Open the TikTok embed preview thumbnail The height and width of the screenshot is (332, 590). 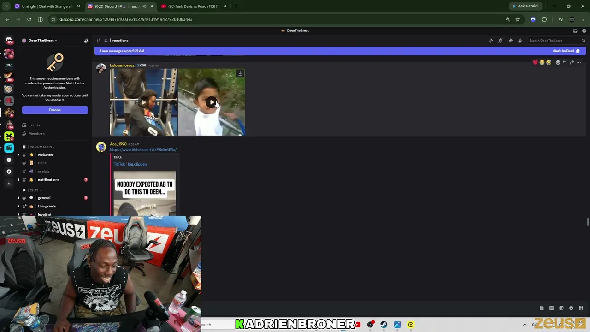point(145,193)
